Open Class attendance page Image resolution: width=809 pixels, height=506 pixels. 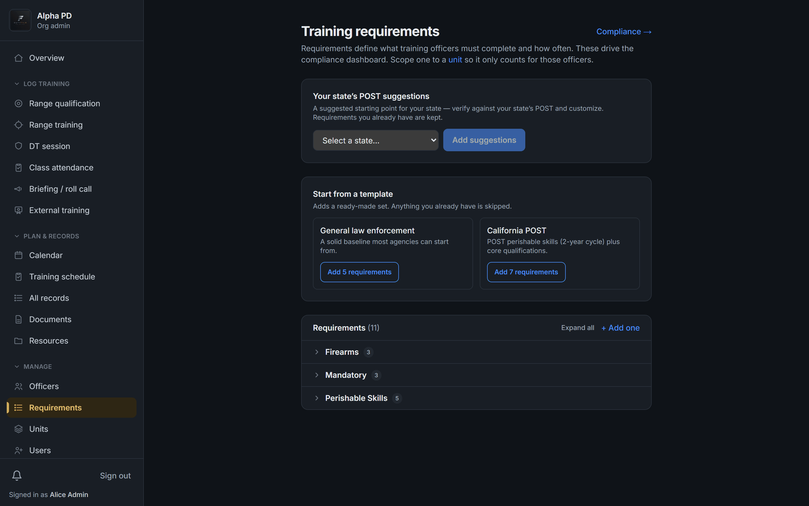point(72,168)
